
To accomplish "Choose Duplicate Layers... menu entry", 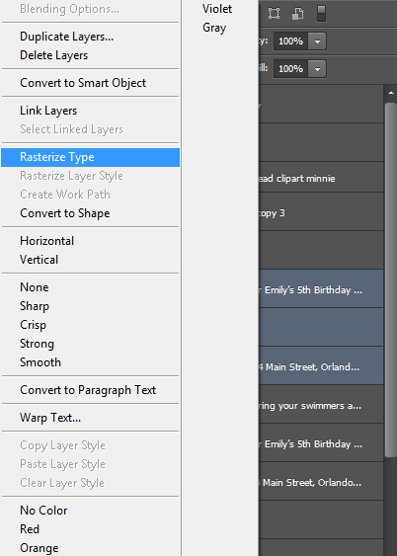I will pos(66,37).
